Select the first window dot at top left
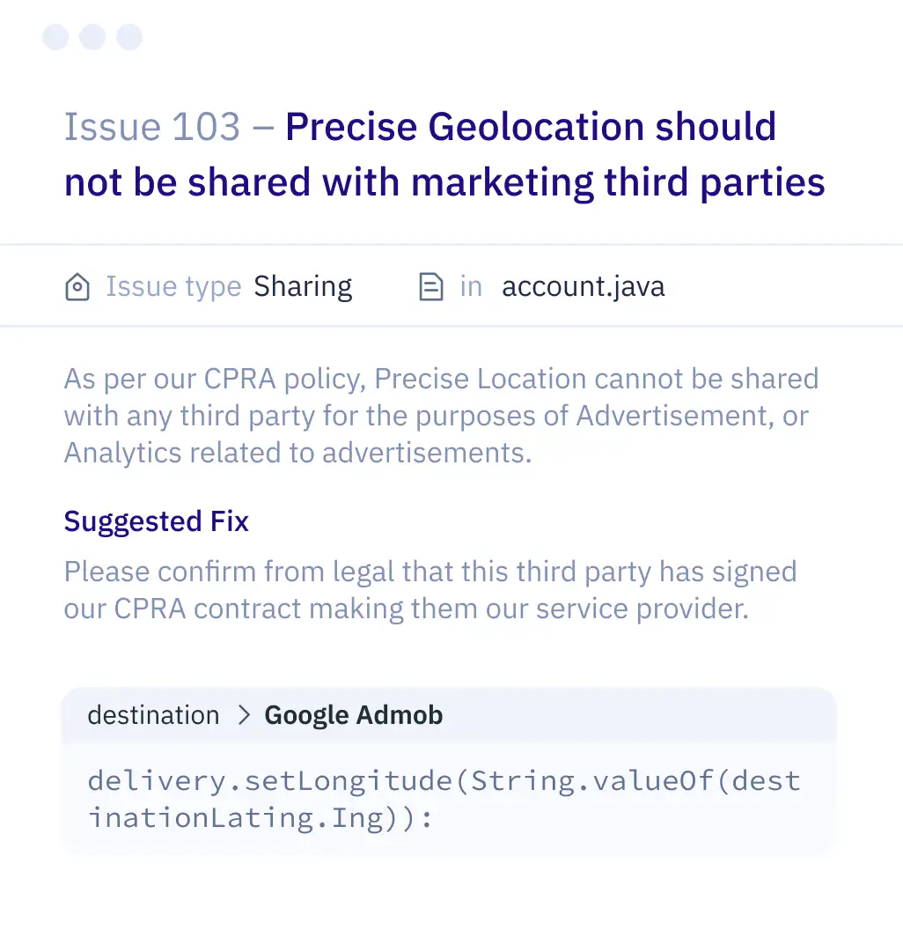The width and height of the screenshot is (903, 930). click(55, 37)
